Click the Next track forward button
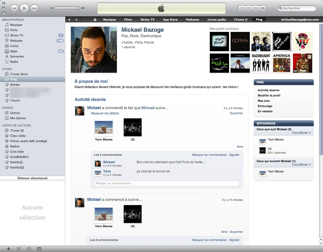 pyautogui.click(x=34, y=8)
